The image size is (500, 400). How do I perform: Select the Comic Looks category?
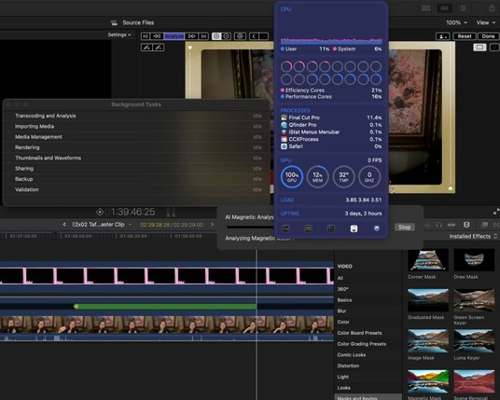point(352,354)
